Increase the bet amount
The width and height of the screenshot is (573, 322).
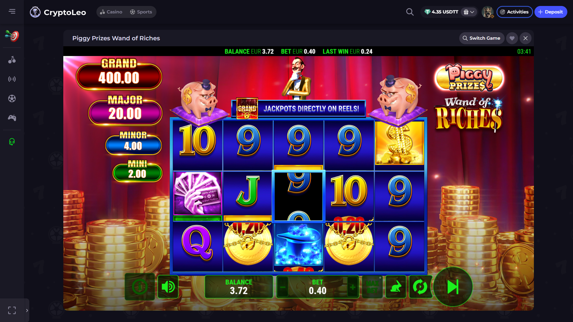(x=353, y=287)
